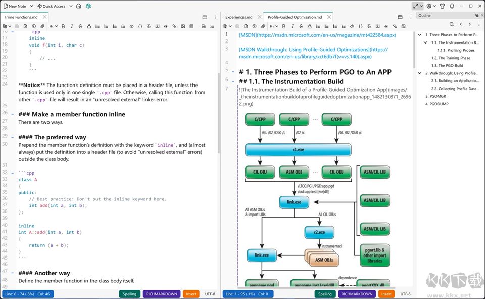Insert a table from the left editor toolbar

[191, 26]
